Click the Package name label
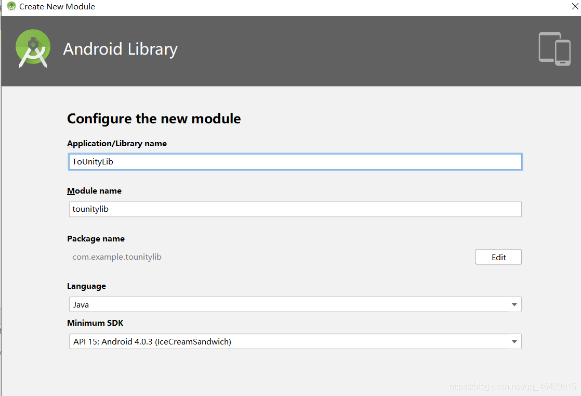 96,239
